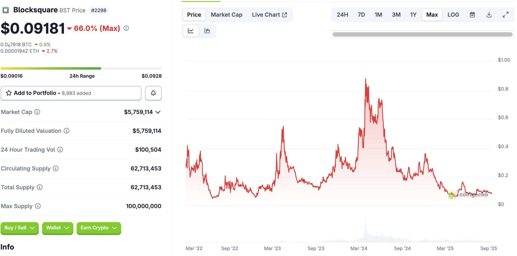Click the 0.00001942 ETH price text
Viewport: 517px width, 256px height.
pyautogui.click(x=20, y=51)
